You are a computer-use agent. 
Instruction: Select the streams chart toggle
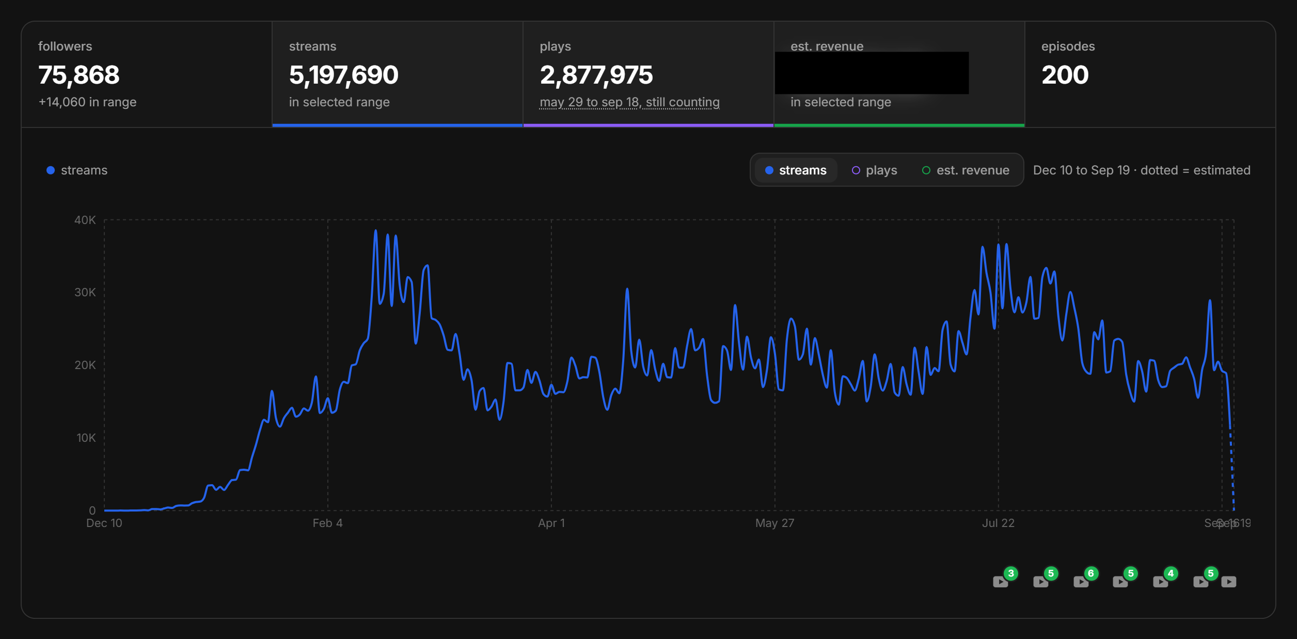[796, 170]
